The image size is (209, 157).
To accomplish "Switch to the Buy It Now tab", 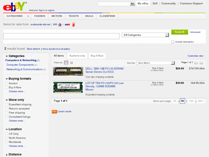I will point(97,56).
